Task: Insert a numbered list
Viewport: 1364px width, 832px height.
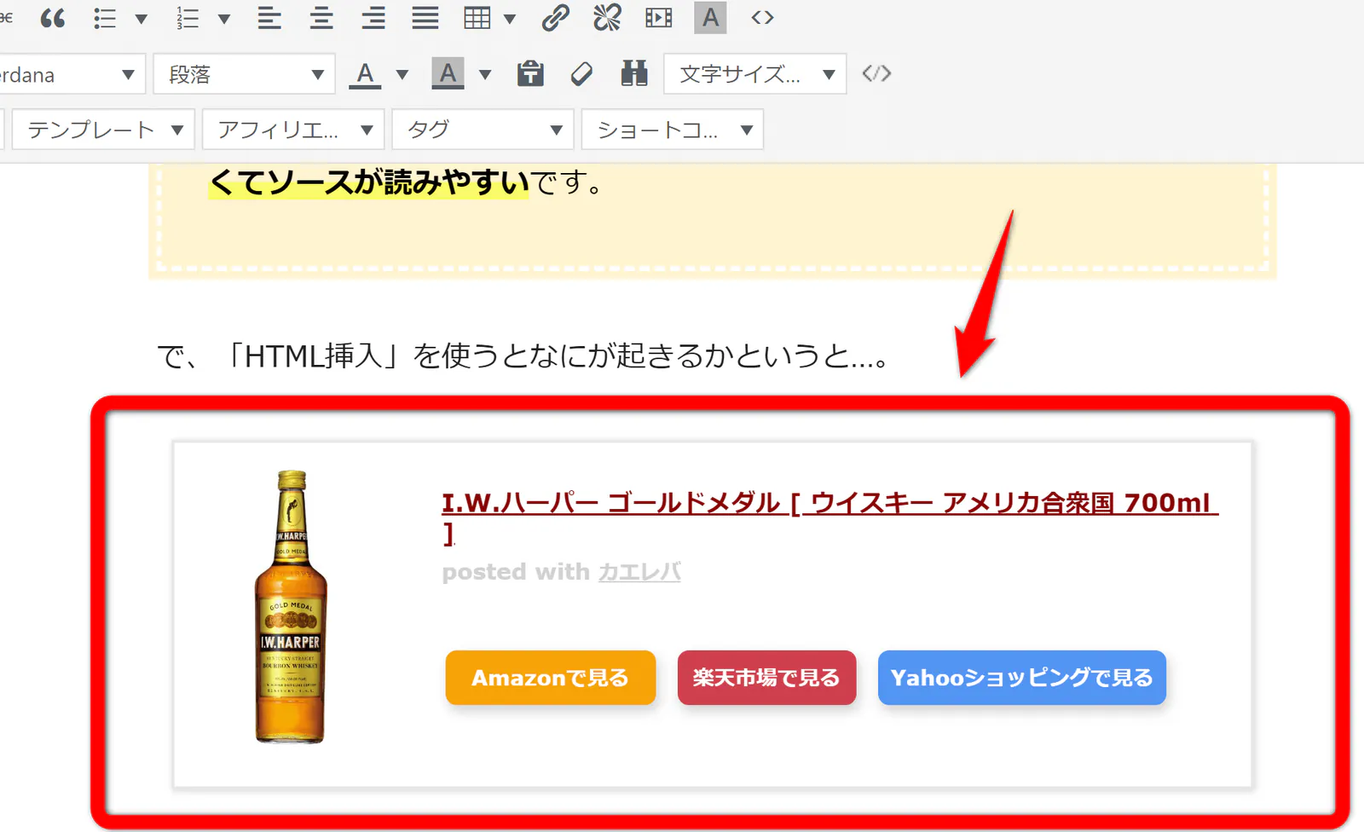Action: (x=188, y=18)
